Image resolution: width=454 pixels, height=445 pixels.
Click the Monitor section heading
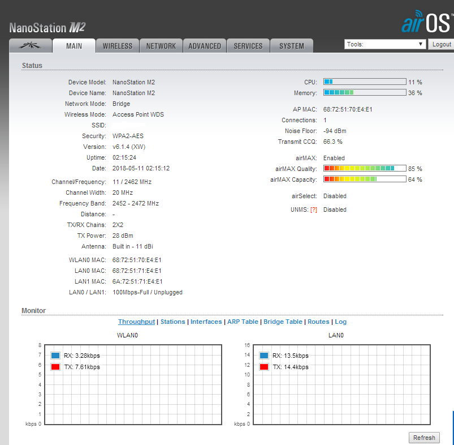tap(33, 310)
